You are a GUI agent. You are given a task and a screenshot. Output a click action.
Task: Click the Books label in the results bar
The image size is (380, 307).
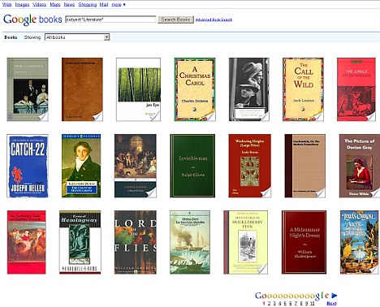coord(11,37)
